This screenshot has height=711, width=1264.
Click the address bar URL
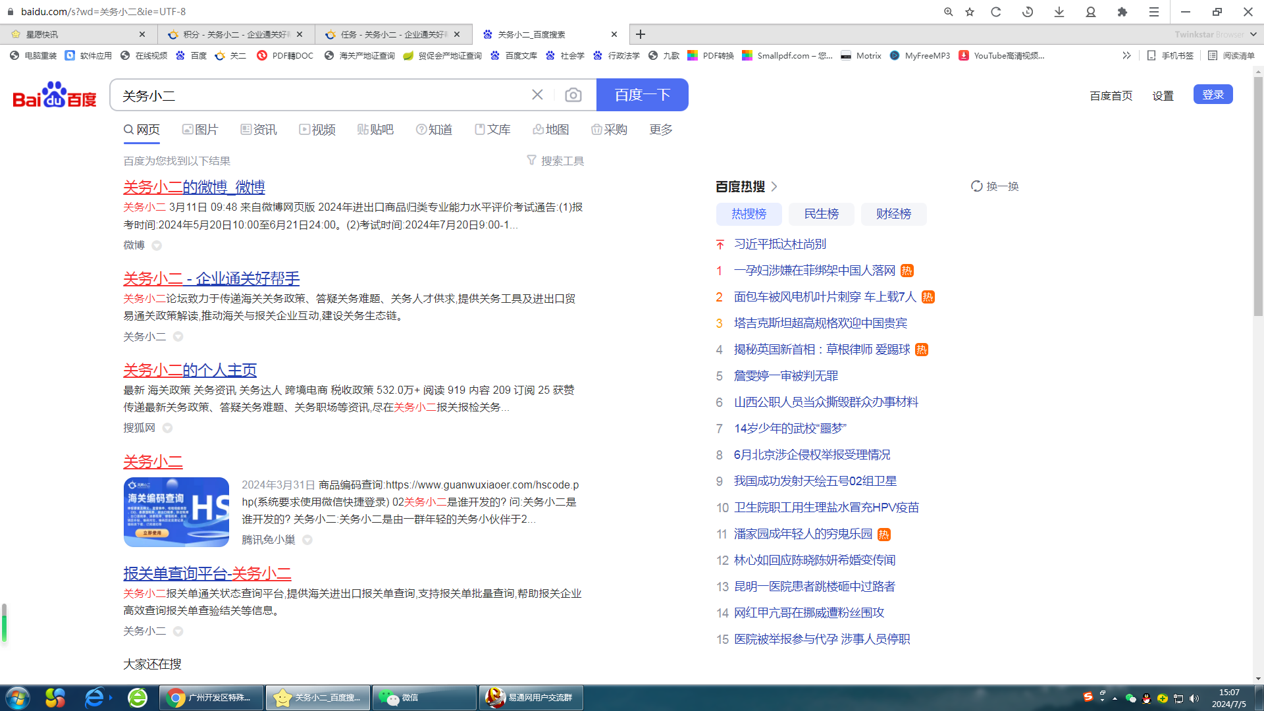pyautogui.click(x=103, y=12)
